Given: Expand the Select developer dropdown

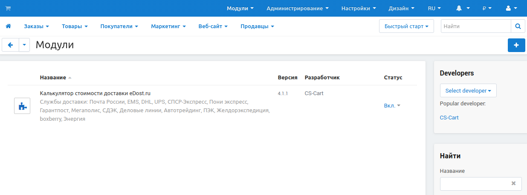Looking at the screenshot, I should [x=468, y=90].
